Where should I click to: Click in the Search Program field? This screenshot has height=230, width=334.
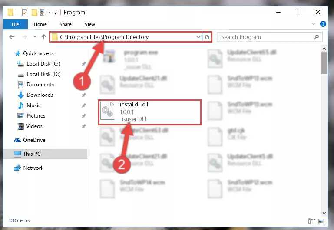coord(267,37)
